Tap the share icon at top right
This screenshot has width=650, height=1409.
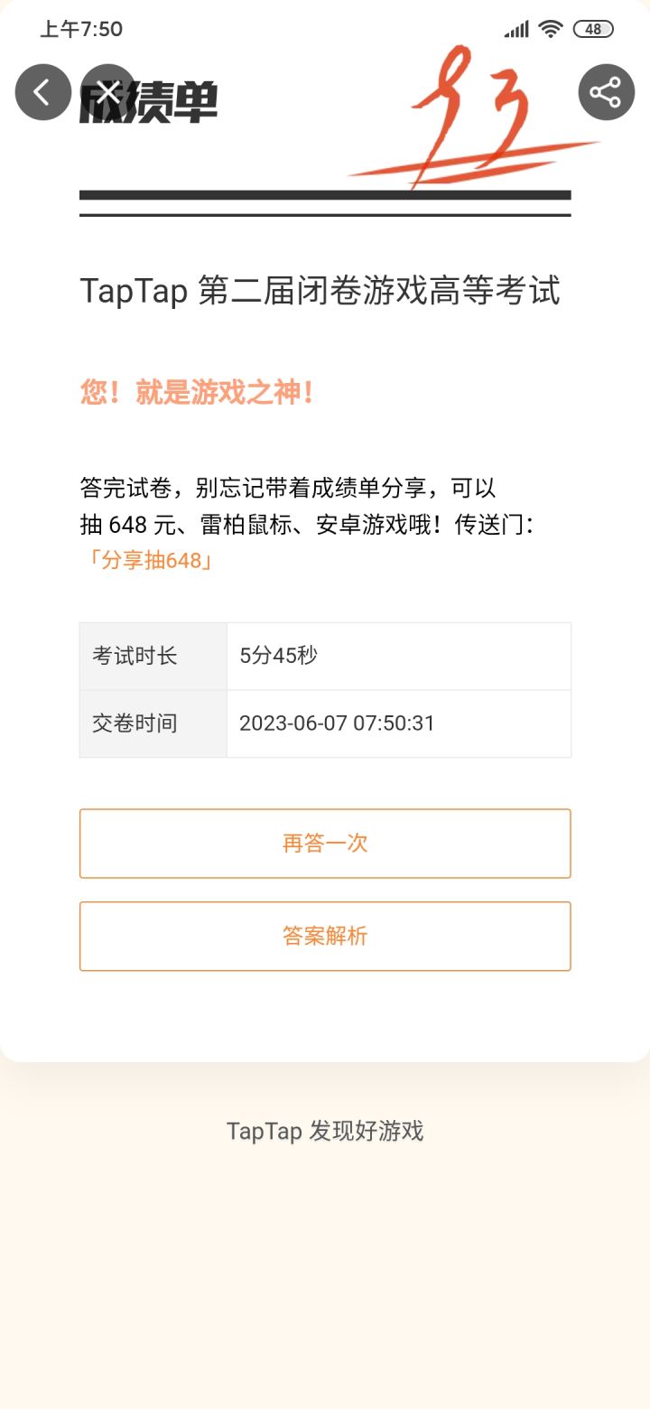coord(606,92)
